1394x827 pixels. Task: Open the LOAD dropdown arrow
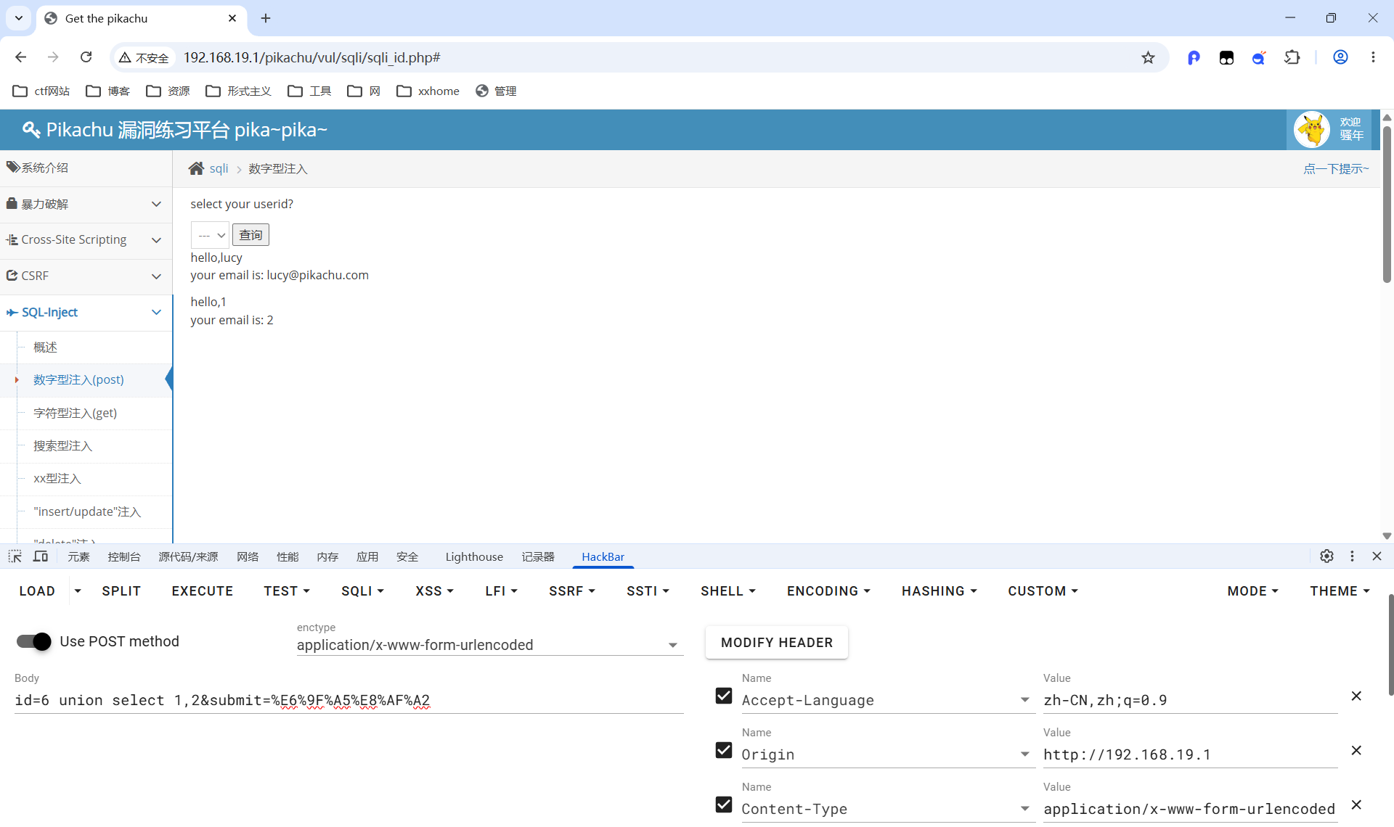pyautogui.click(x=78, y=591)
